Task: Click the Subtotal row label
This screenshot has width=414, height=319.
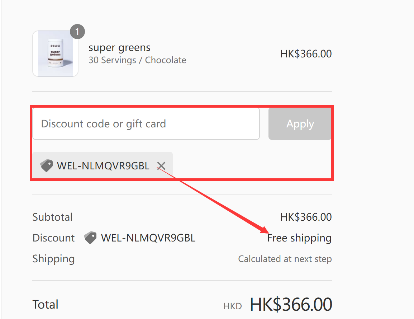Action: (52, 217)
